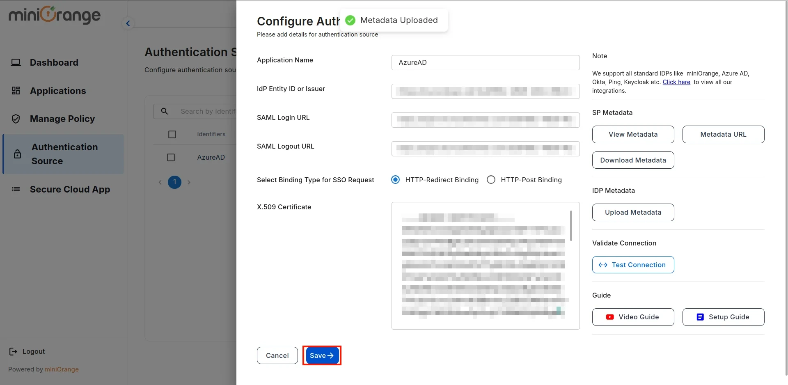Open the Authentication Source menu entry
The image size is (788, 385).
coord(64,154)
